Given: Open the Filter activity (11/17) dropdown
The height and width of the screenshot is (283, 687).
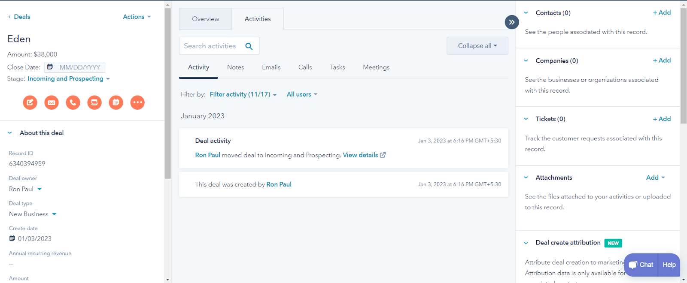Looking at the screenshot, I should click(x=243, y=94).
